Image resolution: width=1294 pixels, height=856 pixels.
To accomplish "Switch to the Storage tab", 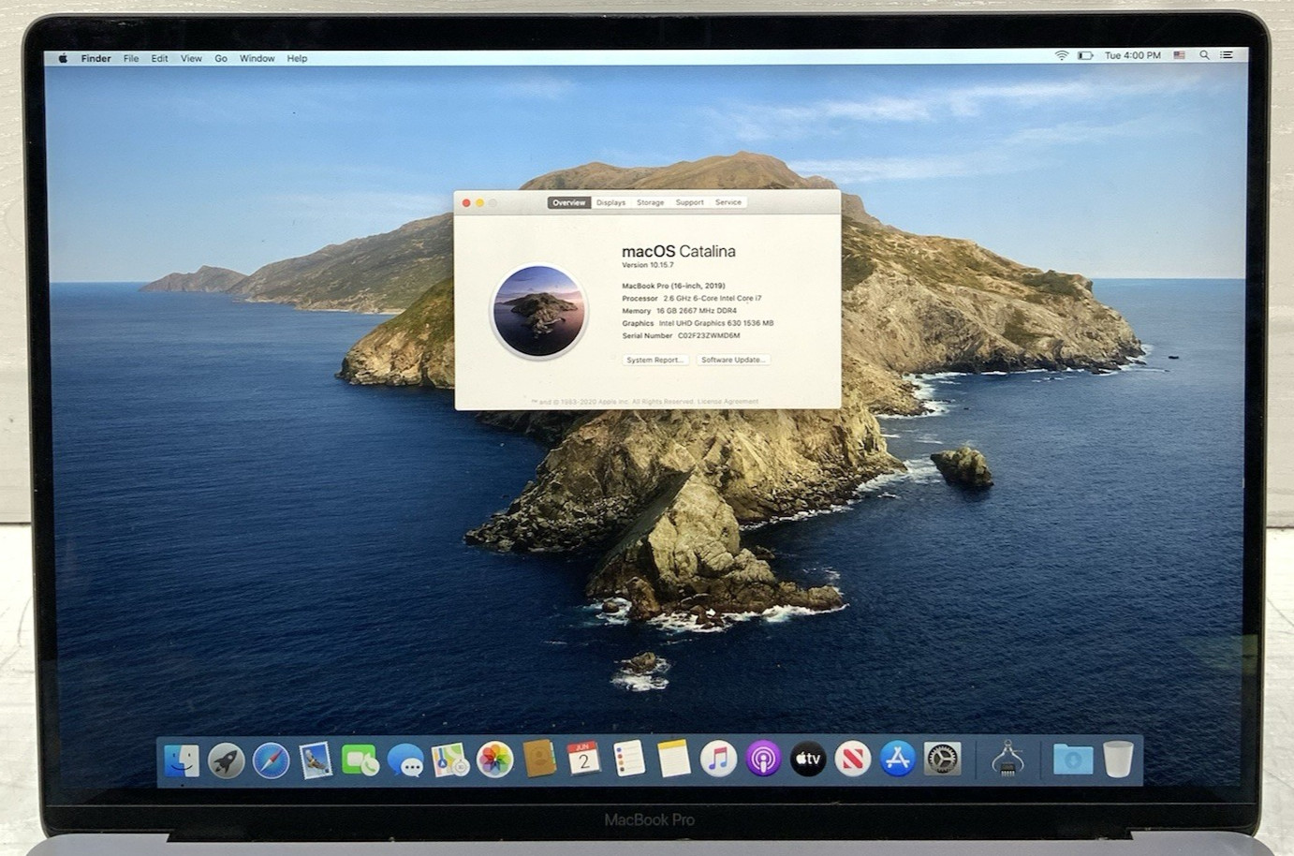I will pyautogui.click(x=650, y=202).
